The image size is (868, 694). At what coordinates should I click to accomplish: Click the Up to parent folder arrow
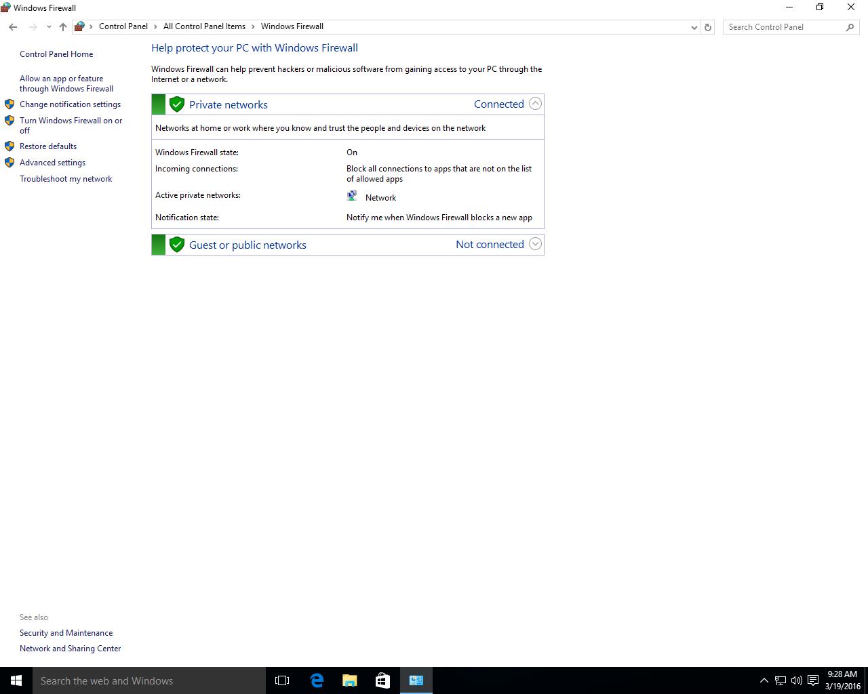pos(63,27)
